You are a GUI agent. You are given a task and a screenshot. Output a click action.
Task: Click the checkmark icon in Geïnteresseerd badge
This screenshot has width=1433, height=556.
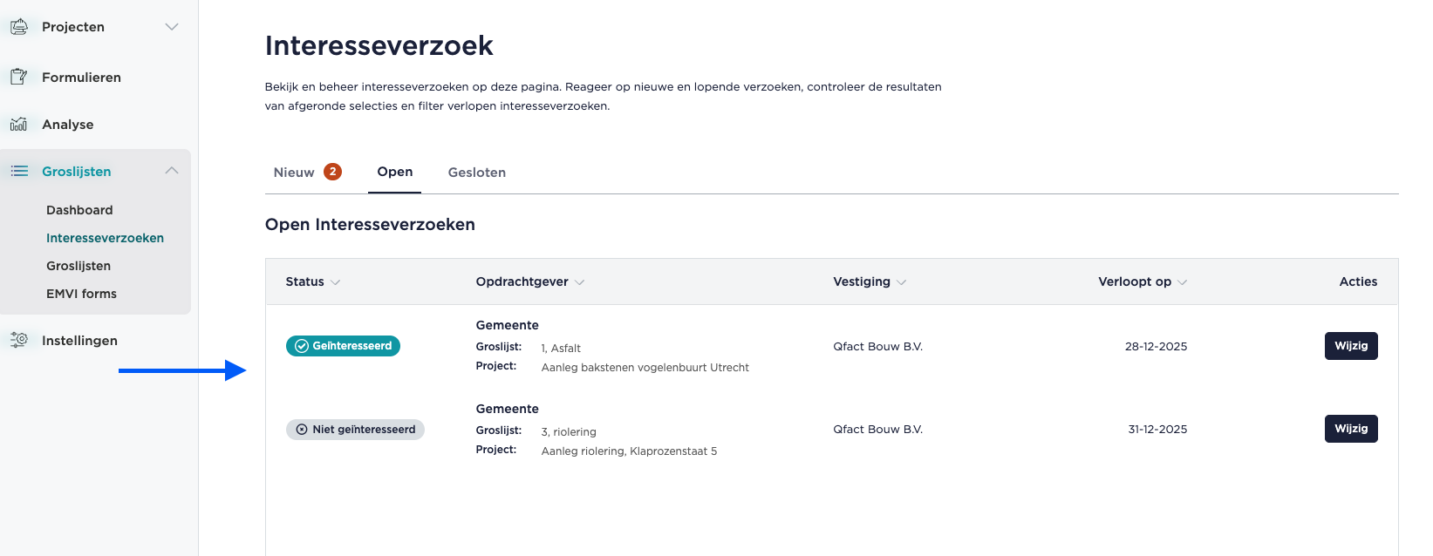pos(302,346)
